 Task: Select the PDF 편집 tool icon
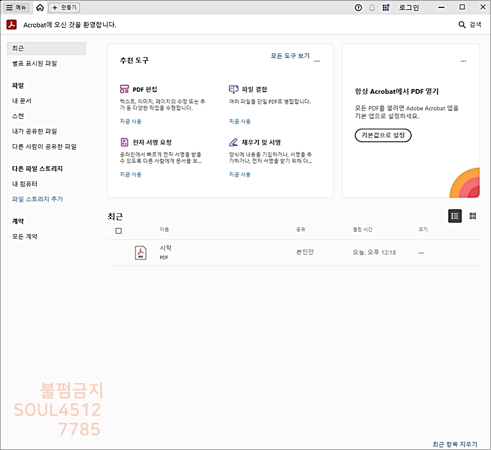(x=125, y=90)
